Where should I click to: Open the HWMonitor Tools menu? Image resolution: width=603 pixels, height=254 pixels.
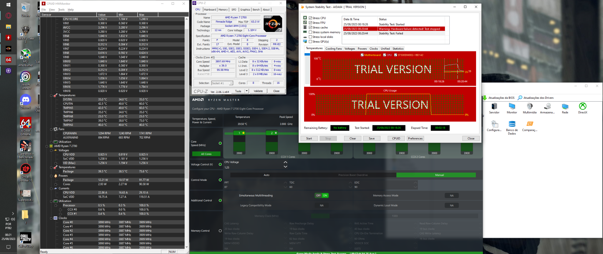pyautogui.click(x=61, y=10)
